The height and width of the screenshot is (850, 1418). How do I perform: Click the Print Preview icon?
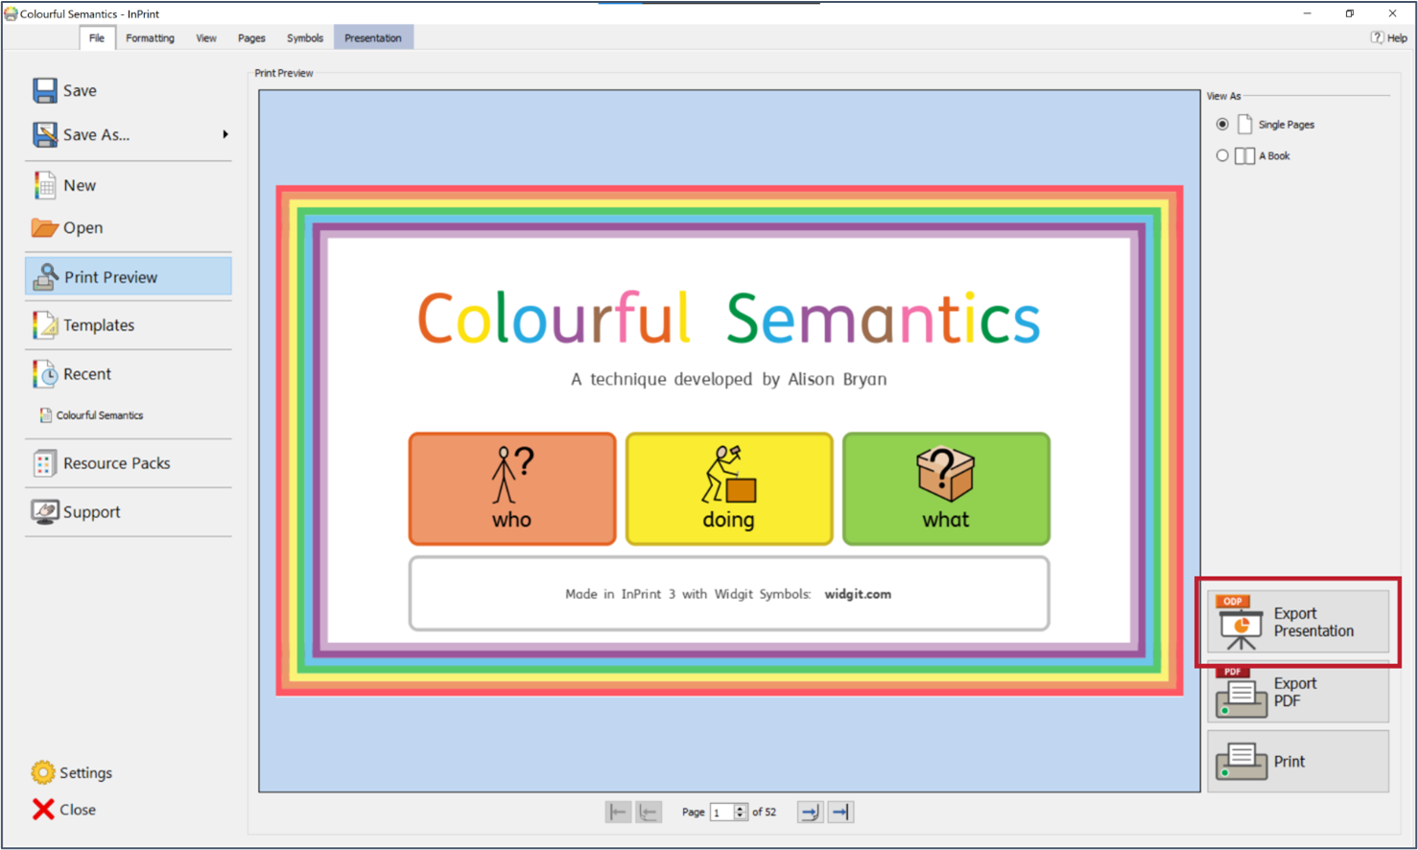[x=45, y=277]
